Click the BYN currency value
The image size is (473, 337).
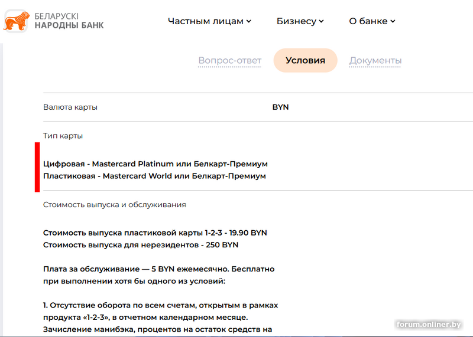tap(280, 107)
